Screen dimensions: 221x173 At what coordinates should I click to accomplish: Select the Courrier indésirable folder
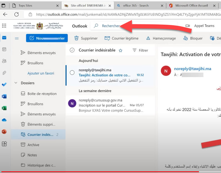[38, 134]
